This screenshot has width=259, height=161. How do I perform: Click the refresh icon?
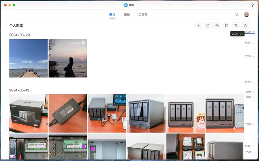[x=245, y=26]
